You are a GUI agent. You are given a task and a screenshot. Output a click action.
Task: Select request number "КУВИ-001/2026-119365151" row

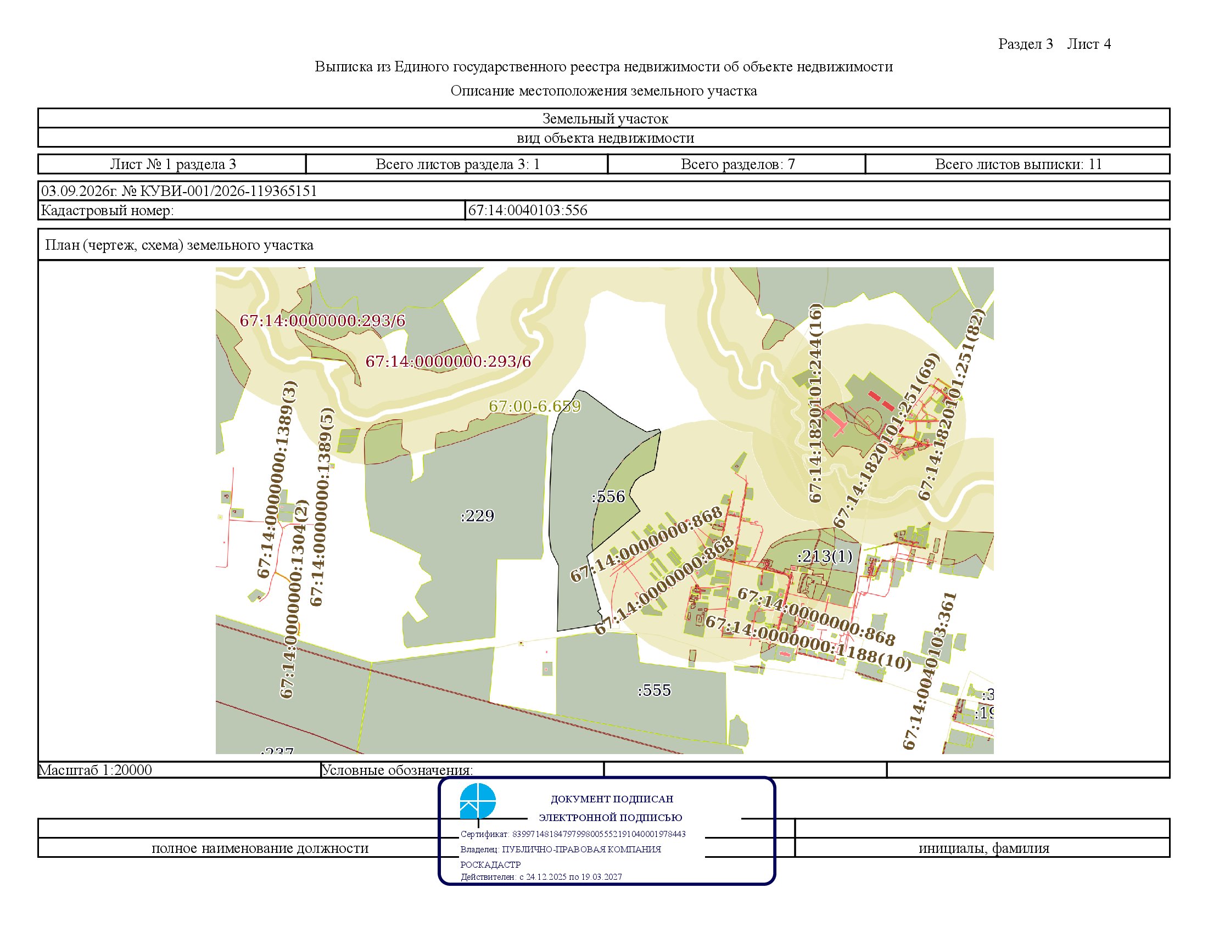[604, 191]
